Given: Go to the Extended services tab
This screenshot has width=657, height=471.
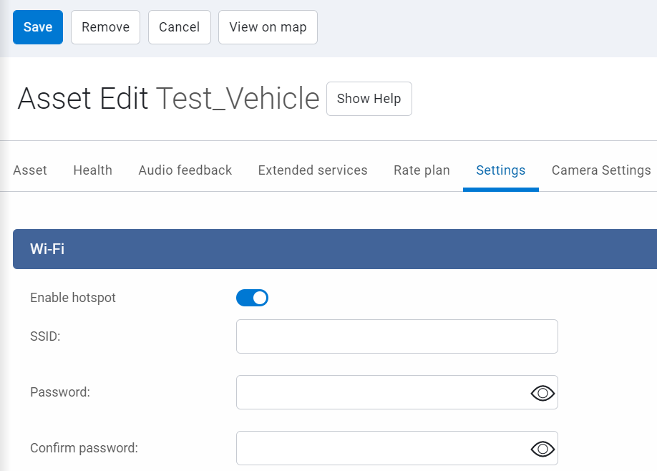Looking at the screenshot, I should click(x=313, y=170).
